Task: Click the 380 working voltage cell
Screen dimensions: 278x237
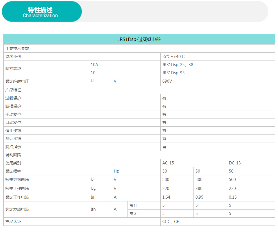Action: (210, 189)
